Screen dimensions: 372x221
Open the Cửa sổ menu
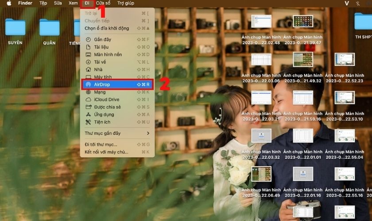[x=103, y=3]
